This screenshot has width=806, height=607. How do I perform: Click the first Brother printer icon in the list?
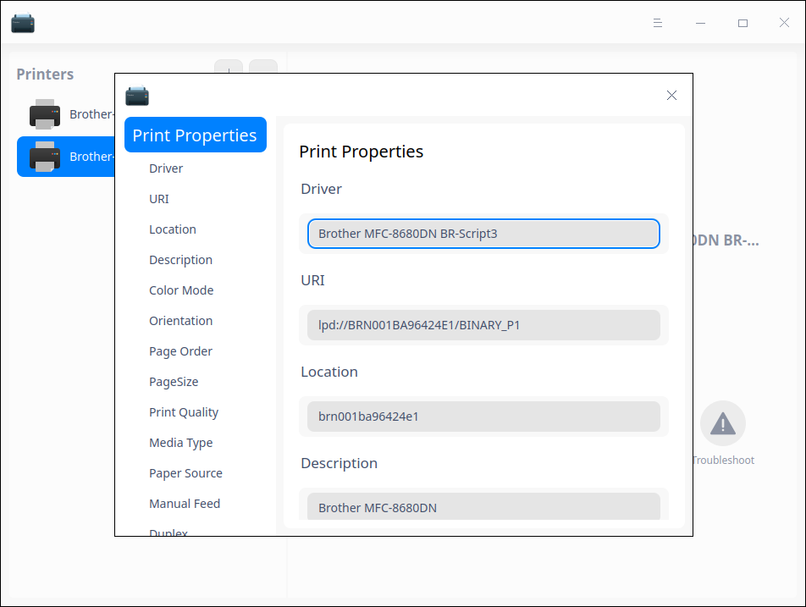tap(45, 114)
